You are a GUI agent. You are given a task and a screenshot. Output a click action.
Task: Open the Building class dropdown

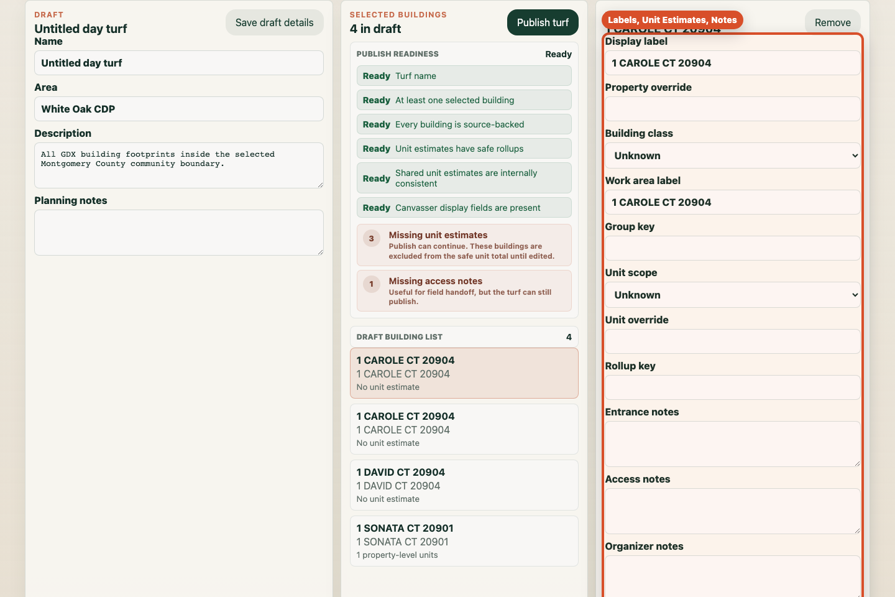click(x=733, y=155)
